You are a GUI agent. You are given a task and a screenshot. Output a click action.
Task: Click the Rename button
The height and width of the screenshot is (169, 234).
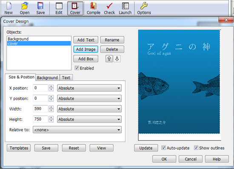112,40
